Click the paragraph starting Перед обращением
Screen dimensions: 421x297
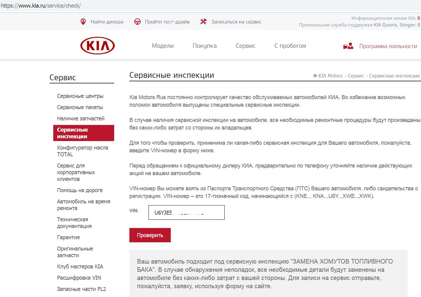(x=271, y=170)
